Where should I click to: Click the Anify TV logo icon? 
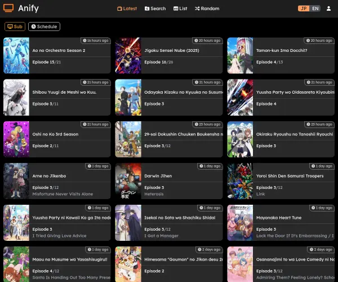coord(9,8)
